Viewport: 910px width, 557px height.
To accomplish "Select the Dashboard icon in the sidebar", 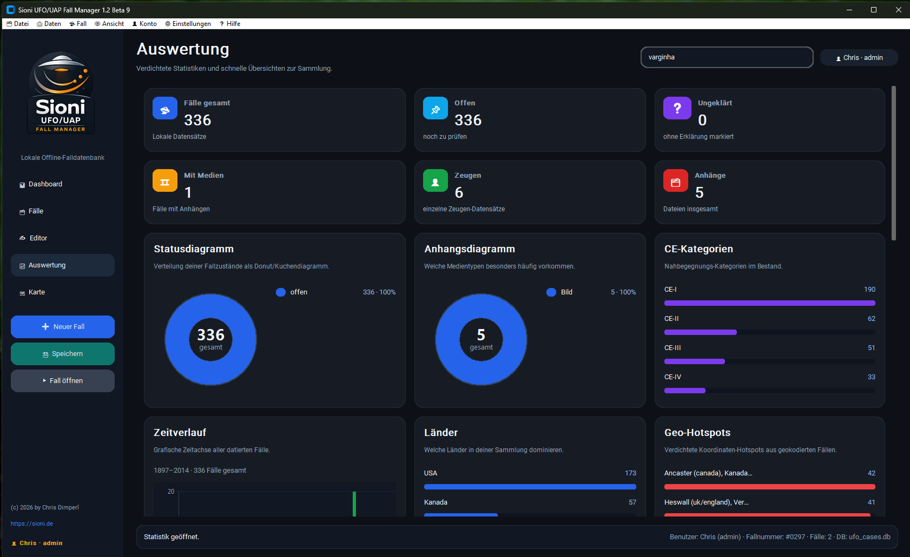I will point(22,184).
